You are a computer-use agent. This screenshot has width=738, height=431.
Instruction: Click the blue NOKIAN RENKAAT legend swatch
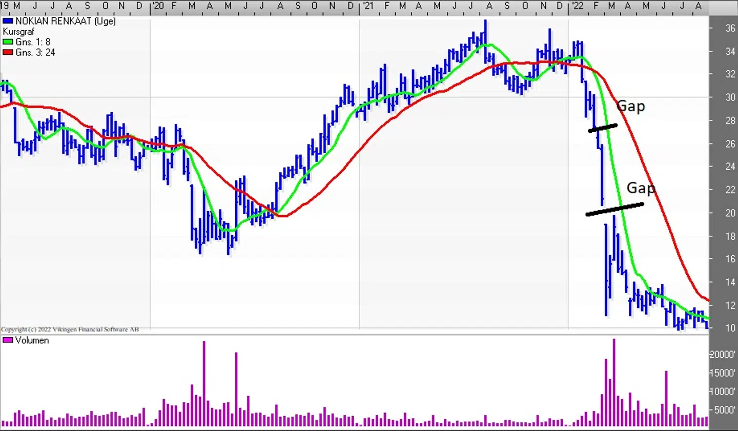click(x=8, y=21)
